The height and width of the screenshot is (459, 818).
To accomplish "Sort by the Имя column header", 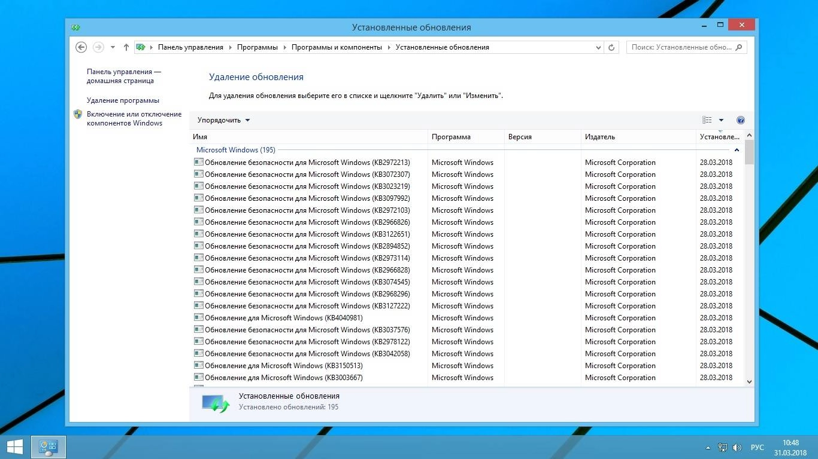I will coord(308,137).
